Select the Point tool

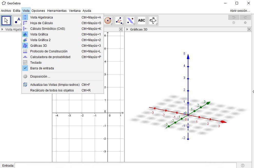[x=17, y=21]
